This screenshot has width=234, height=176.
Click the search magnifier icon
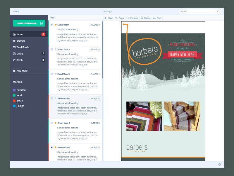(x=218, y=11)
